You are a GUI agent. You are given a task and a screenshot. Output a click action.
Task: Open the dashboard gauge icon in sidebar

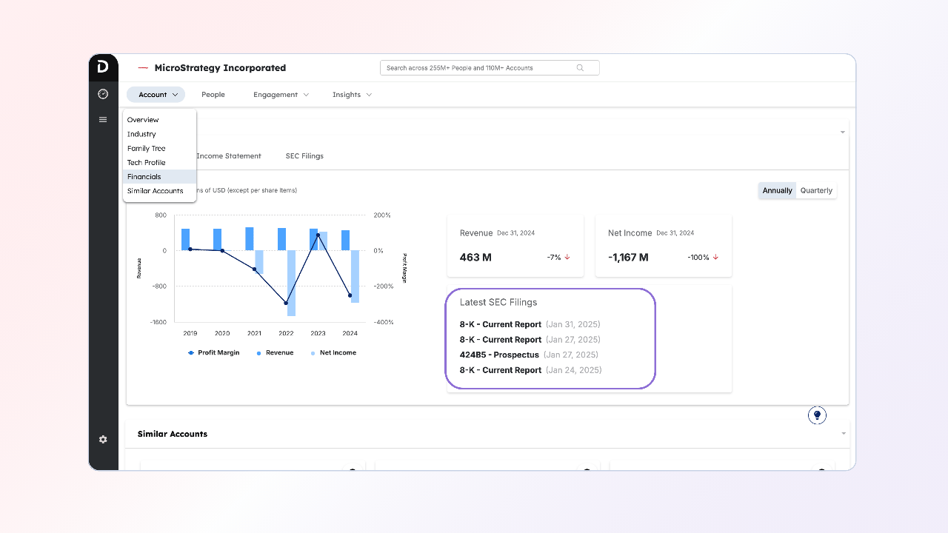[x=103, y=94]
